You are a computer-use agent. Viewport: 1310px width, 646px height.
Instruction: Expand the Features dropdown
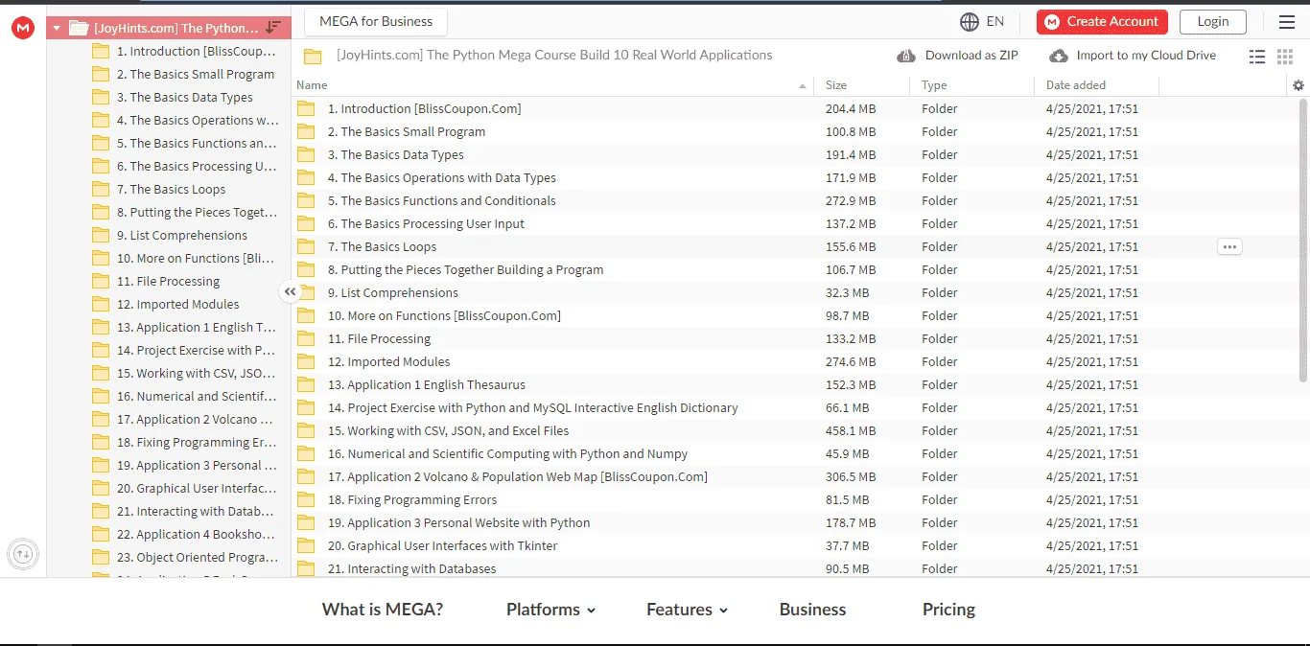pos(687,610)
